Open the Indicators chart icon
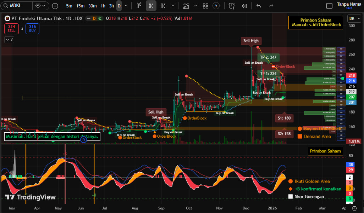This screenshot has height=213, width=364. [186, 6]
